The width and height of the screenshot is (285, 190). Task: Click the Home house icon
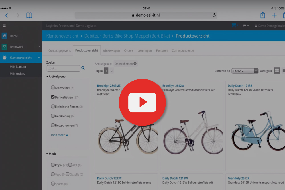[x=4, y=36]
